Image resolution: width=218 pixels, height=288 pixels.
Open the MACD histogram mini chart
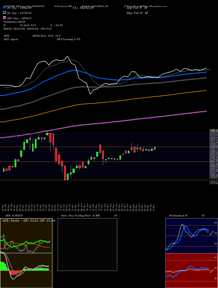[x=26, y=271]
